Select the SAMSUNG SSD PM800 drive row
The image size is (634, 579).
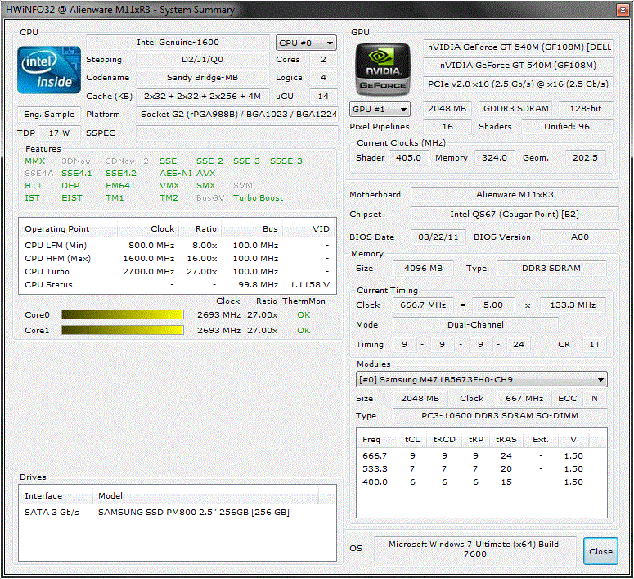(x=177, y=512)
